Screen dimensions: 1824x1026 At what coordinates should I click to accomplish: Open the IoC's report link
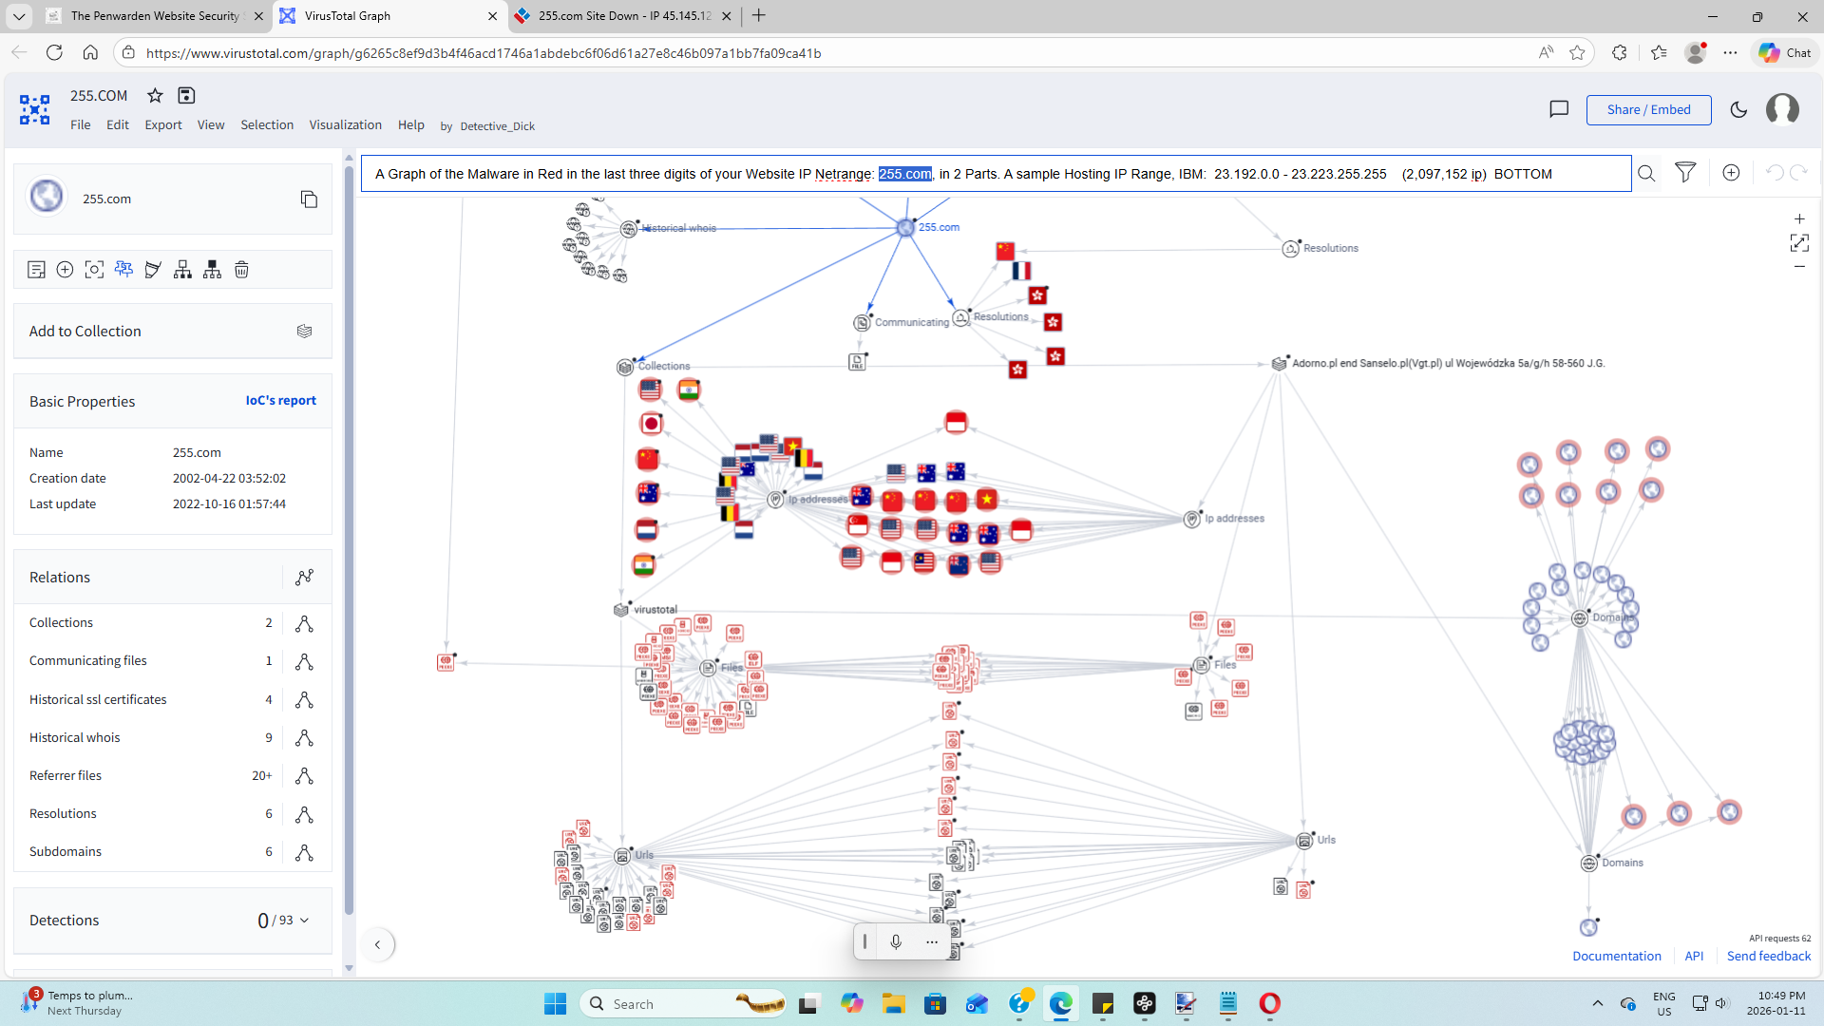point(280,400)
